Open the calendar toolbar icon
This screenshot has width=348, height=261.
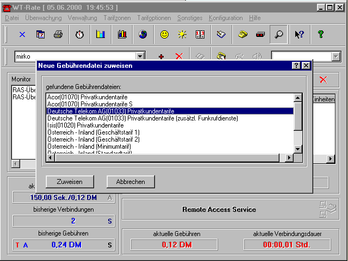(40, 35)
